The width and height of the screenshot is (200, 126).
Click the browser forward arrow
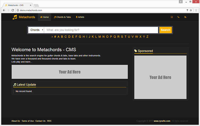8,10
